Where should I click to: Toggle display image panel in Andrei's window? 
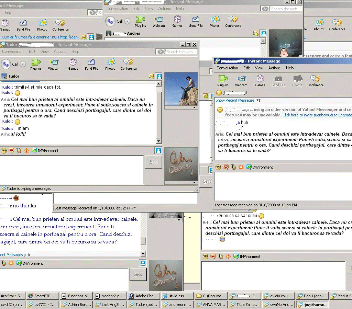pyautogui.click(x=264, y=33)
